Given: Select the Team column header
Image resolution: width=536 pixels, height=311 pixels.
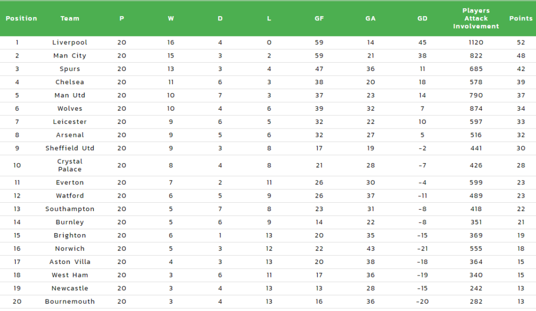Looking at the screenshot, I should pos(70,18).
